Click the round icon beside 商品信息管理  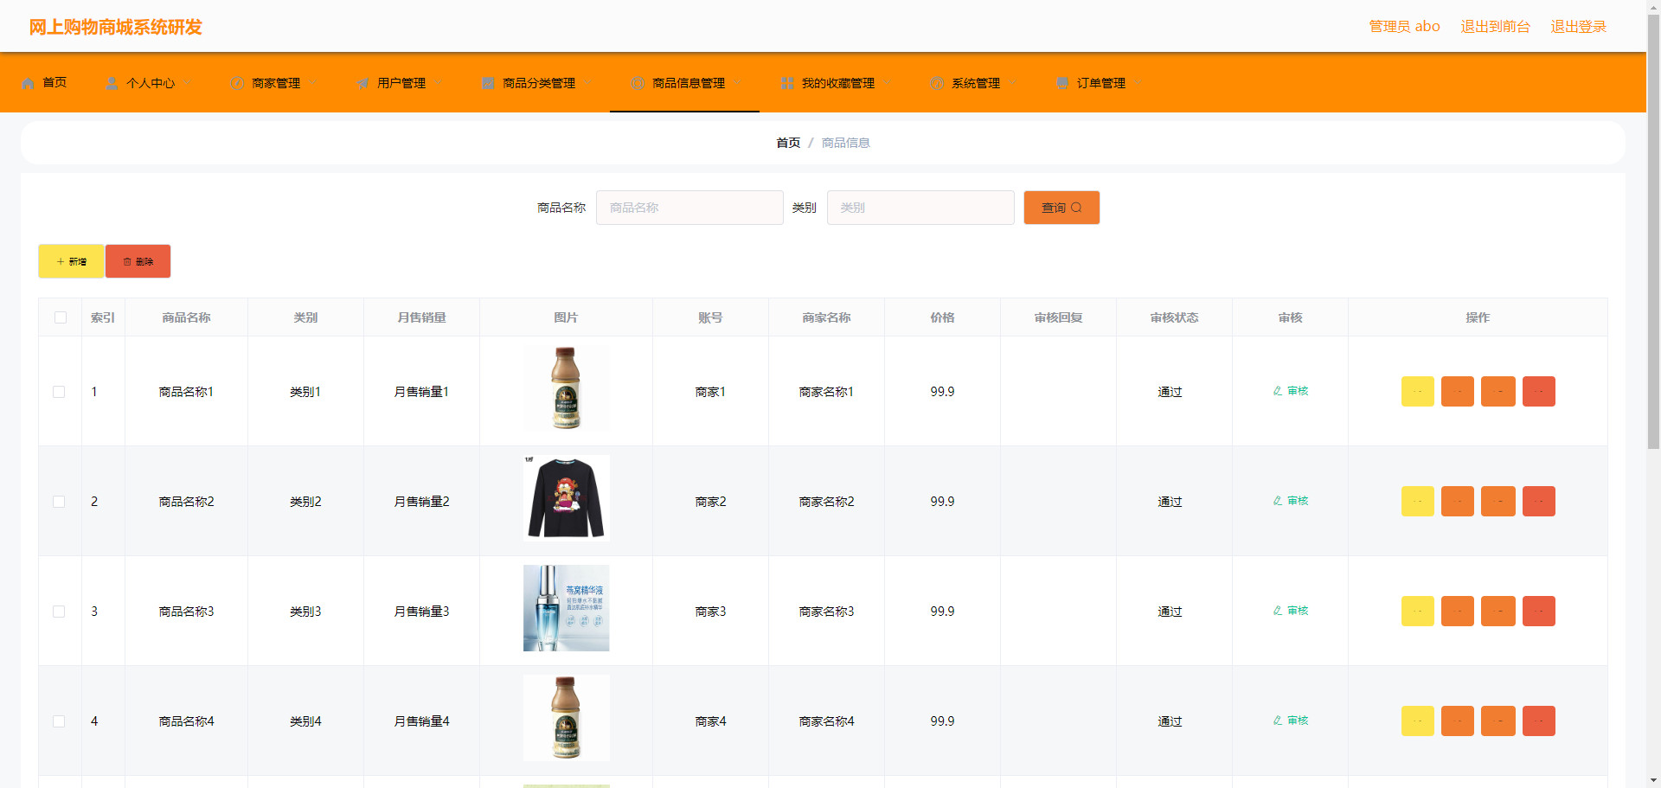pyautogui.click(x=638, y=83)
